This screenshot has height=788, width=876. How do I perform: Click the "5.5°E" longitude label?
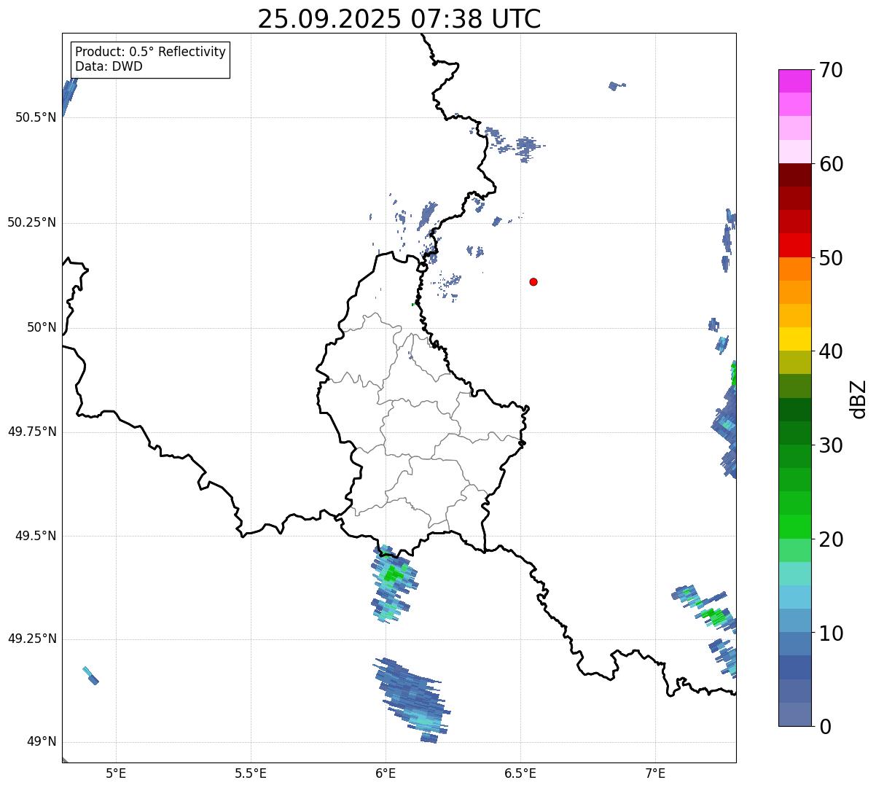coord(251,773)
